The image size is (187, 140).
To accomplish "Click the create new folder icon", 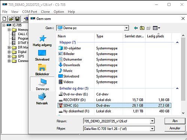I will tap(148, 28).
